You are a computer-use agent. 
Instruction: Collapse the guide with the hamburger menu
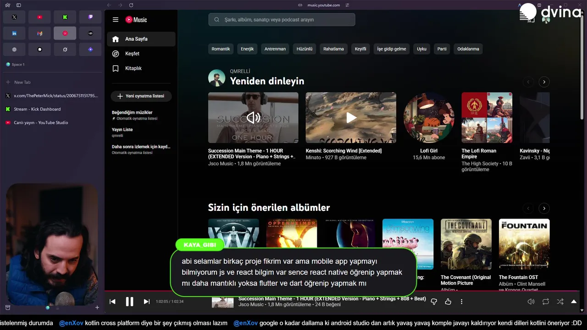click(116, 20)
